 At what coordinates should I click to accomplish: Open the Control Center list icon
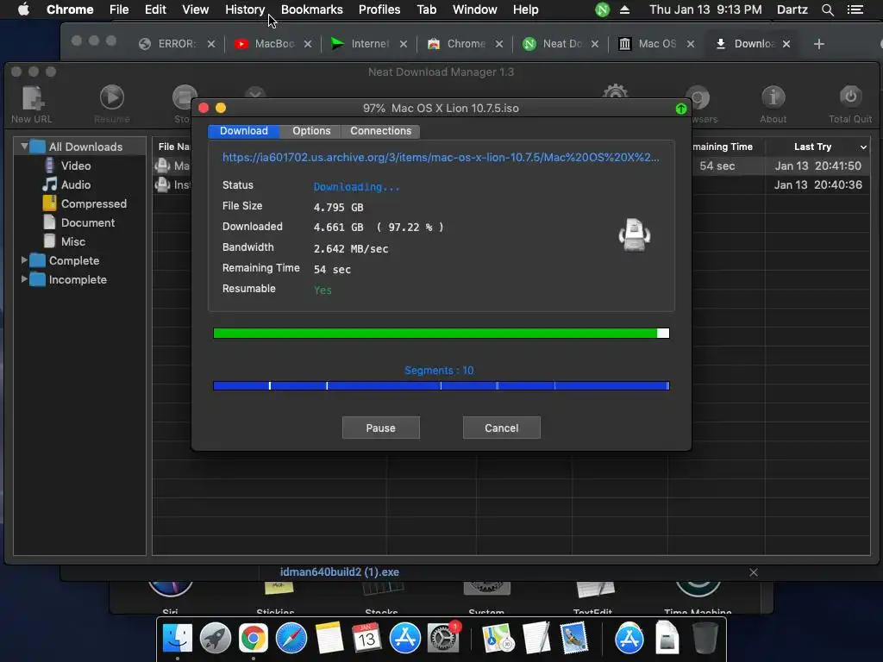pos(855,9)
